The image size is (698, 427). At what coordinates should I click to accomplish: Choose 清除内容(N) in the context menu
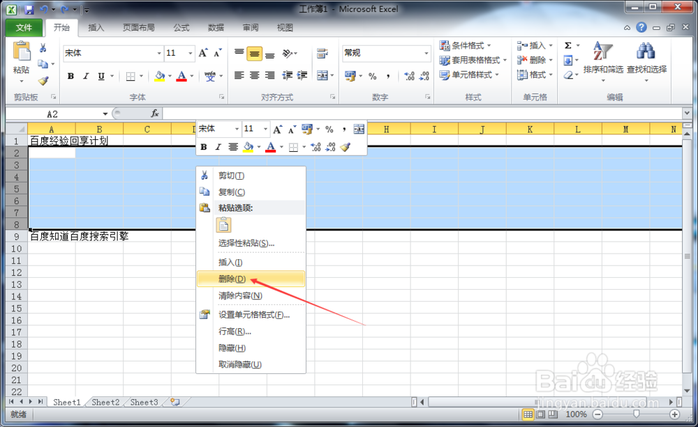point(251,296)
